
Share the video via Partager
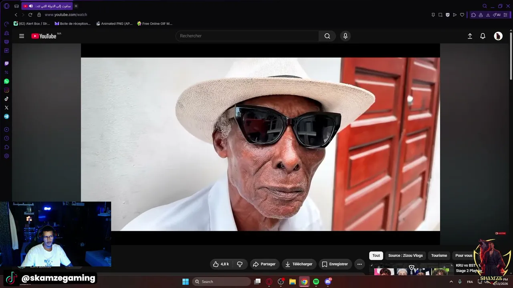(265, 264)
